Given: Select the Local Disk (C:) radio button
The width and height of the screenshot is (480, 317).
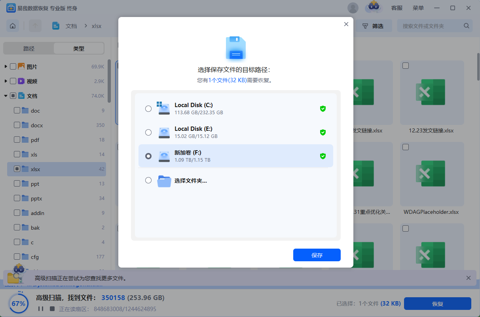Looking at the screenshot, I should [148, 109].
